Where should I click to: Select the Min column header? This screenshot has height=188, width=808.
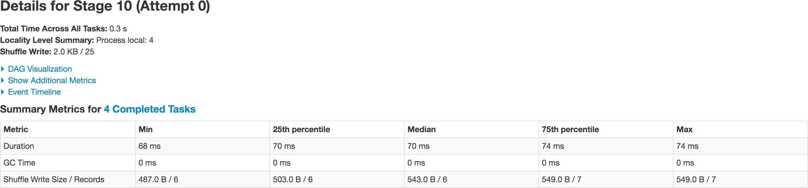tap(146, 129)
